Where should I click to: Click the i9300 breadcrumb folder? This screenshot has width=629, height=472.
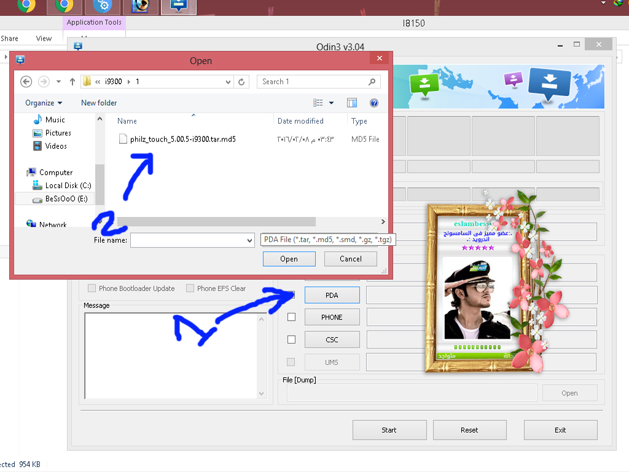[x=114, y=82]
